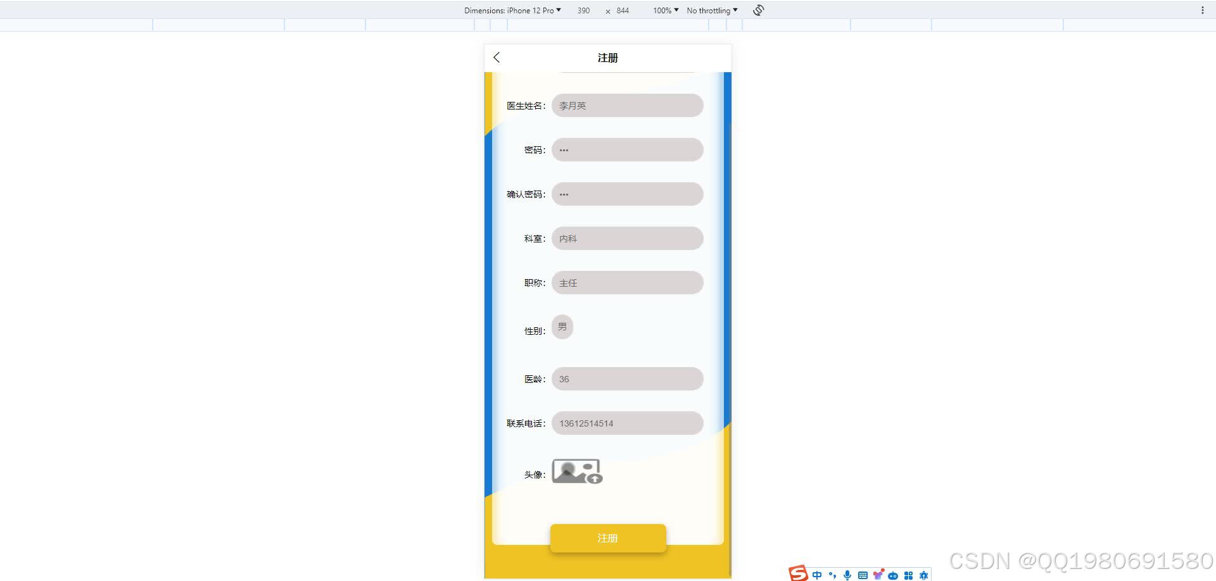This screenshot has width=1216, height=581.
Task: Activate voice input on the Sogou toolbar
Action: pyautogui.click(x=847, y=575)
